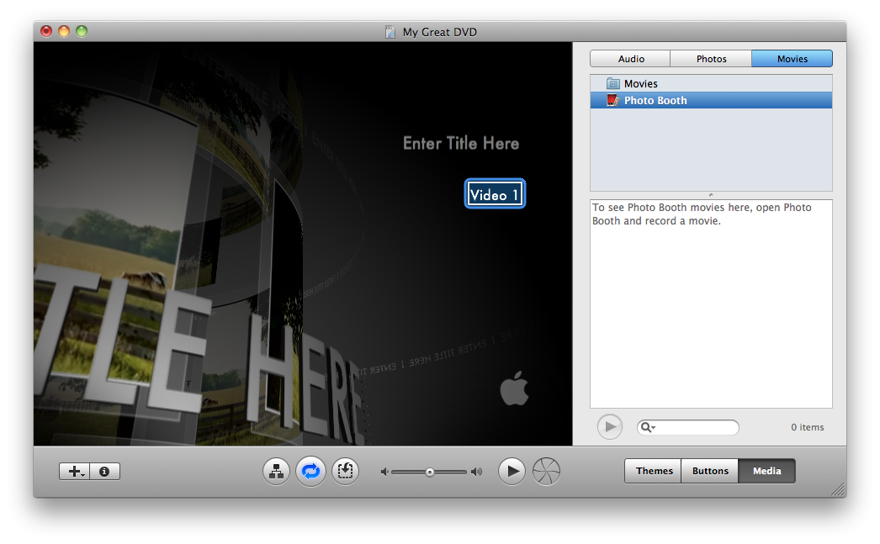The width and height of the screenshot is (880, 544).
Task: Open the search scope magnifier menu
Action: (x=646, y=428)
